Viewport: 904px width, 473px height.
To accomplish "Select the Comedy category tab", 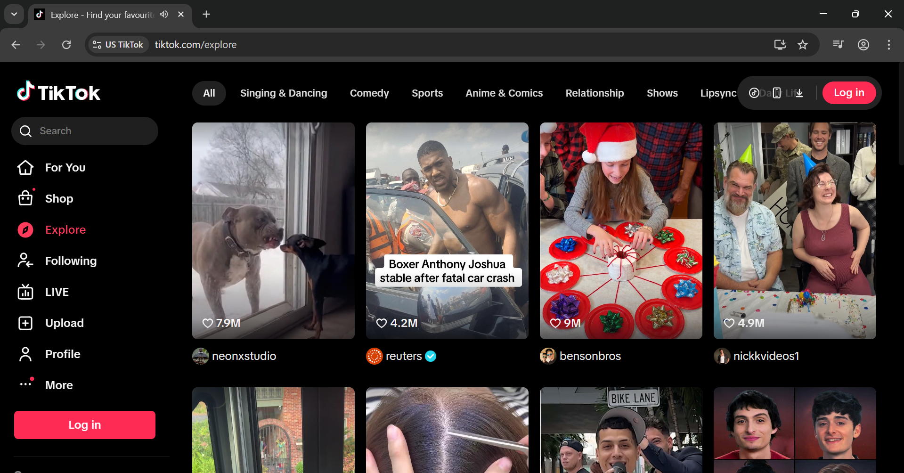I will [x=369, y=93].
